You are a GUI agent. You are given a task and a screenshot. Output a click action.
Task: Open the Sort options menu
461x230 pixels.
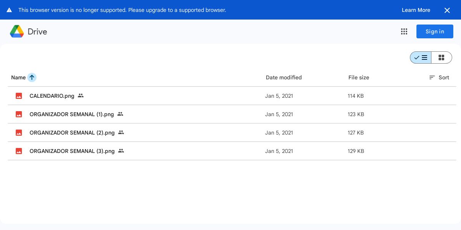[439, 77]
